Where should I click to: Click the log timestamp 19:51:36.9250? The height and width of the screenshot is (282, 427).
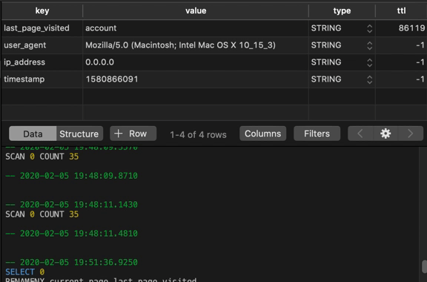[x=72, y=263]
